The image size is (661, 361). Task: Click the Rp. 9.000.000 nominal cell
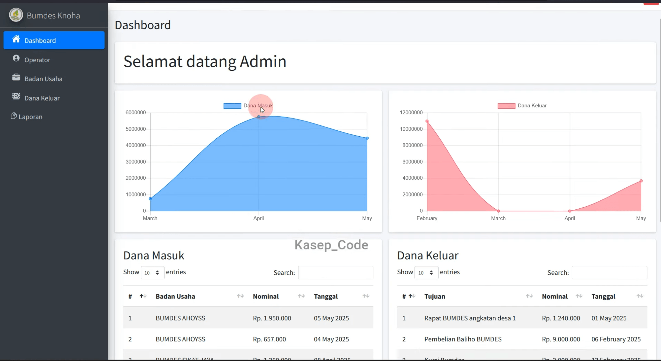[561, 339]
